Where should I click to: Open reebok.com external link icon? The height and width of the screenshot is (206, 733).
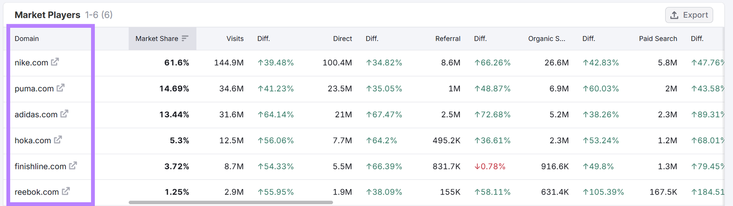[x=66, y=191]
